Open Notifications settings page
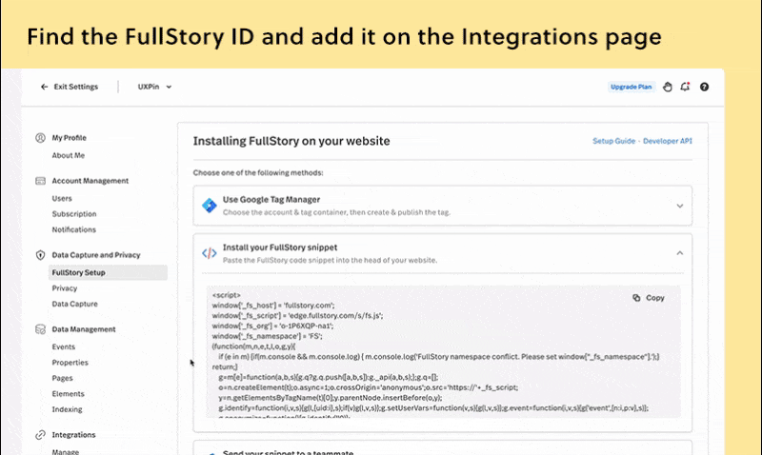 [74, 229]
